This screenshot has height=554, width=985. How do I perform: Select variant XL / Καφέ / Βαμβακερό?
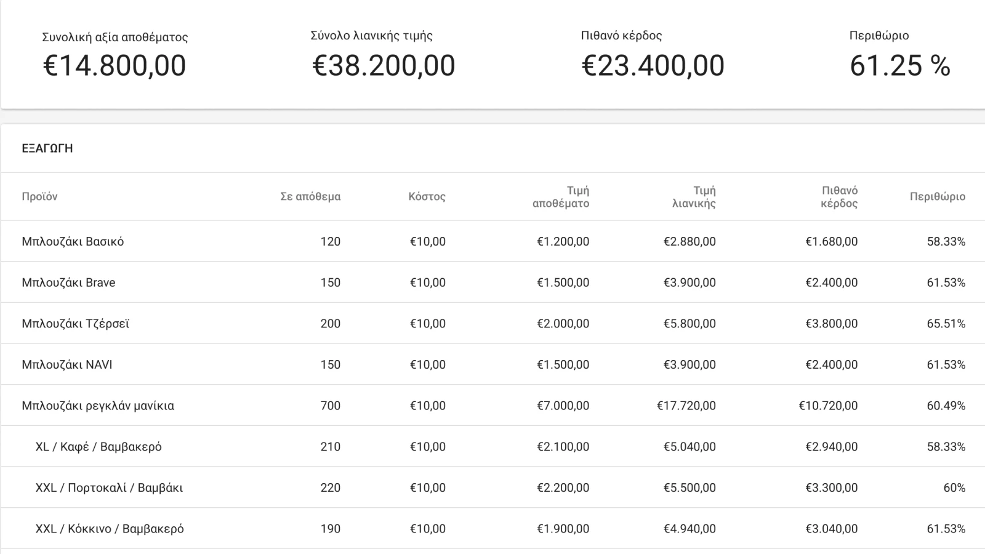pos(98,447)
